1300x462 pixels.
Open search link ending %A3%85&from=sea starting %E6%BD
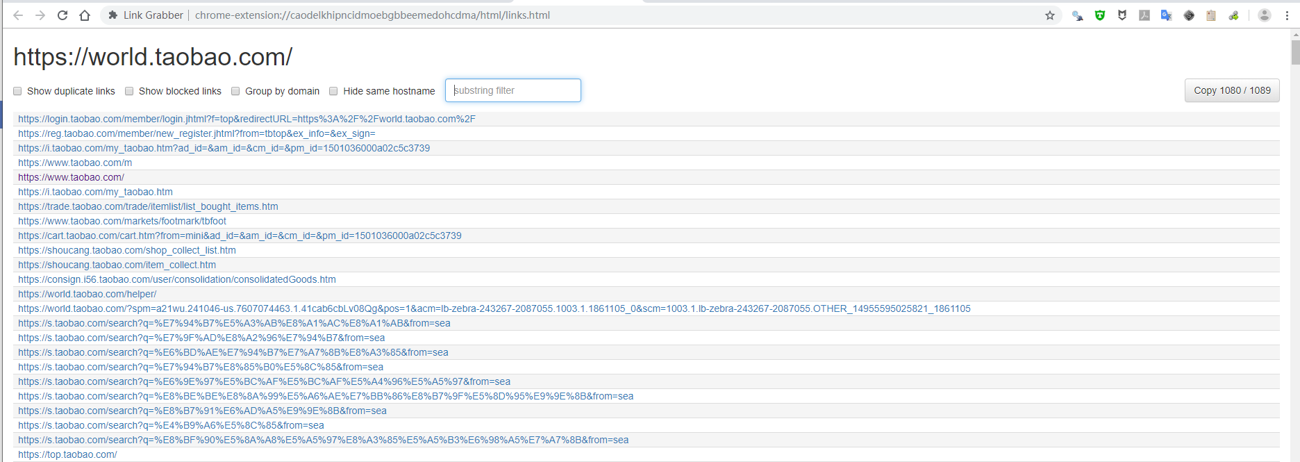pos(233,352)
